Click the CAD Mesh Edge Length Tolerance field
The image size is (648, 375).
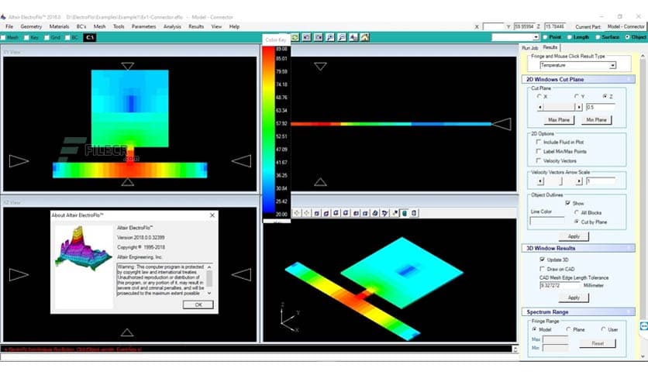(559, 285)
